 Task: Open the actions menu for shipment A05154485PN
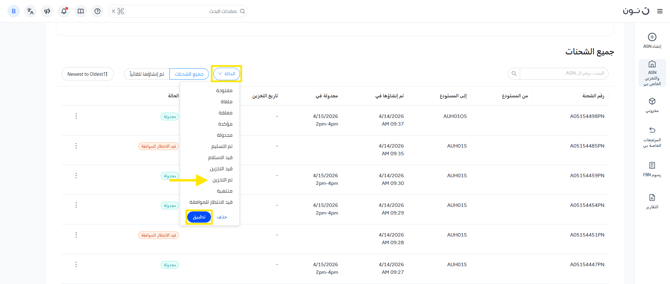click(x=76, y=146)
